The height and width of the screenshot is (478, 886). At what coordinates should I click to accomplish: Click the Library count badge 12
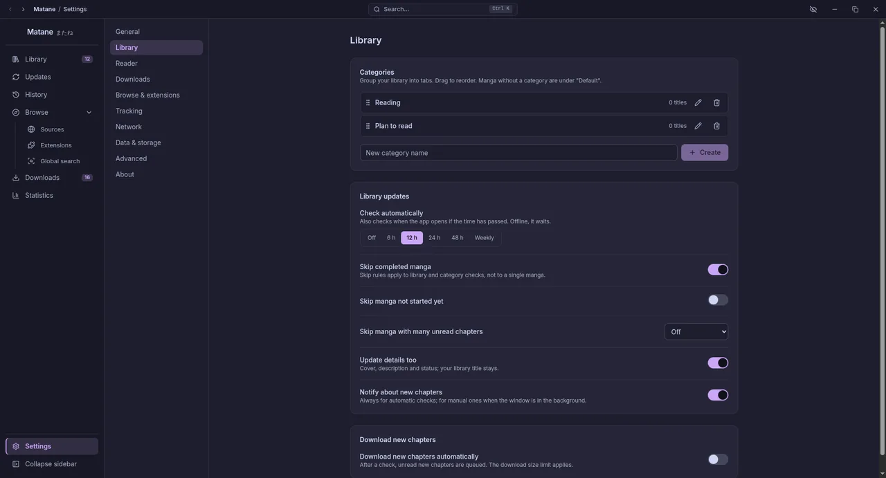(x=87, y=59)
